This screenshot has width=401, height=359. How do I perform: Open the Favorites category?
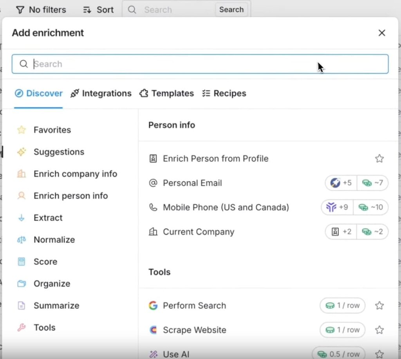click(x=52, y=130)
